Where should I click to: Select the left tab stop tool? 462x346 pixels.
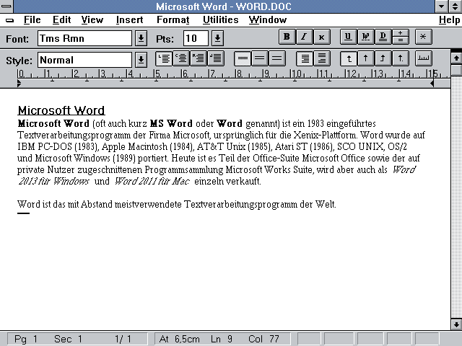(x=348, y=58)
